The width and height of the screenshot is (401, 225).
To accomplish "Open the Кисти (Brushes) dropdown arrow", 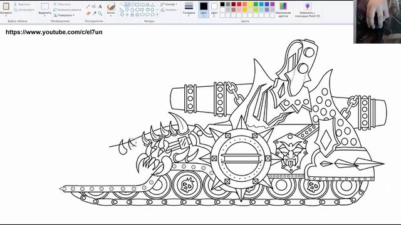I will (111, 16).
